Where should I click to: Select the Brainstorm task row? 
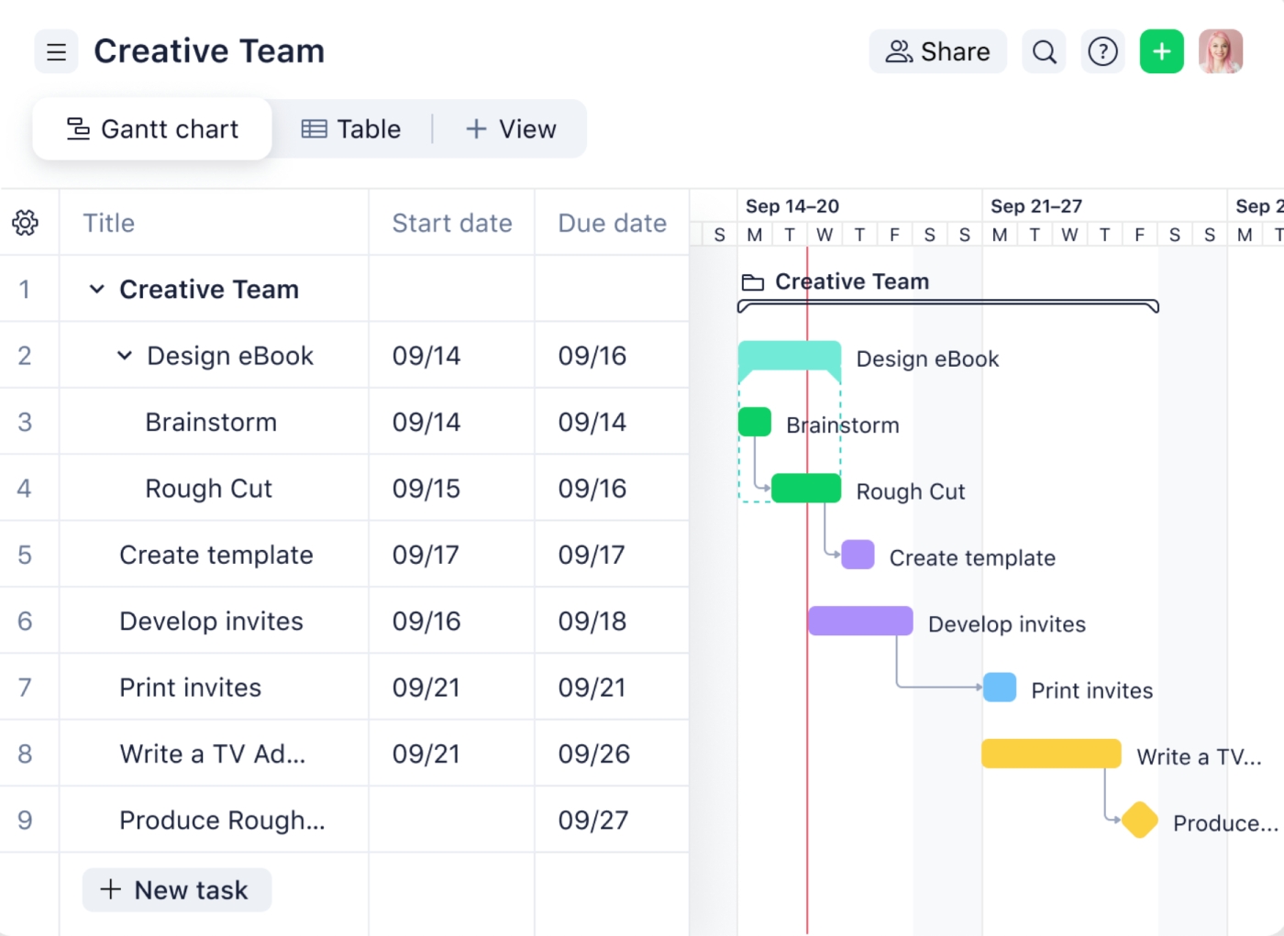point(211,422)
